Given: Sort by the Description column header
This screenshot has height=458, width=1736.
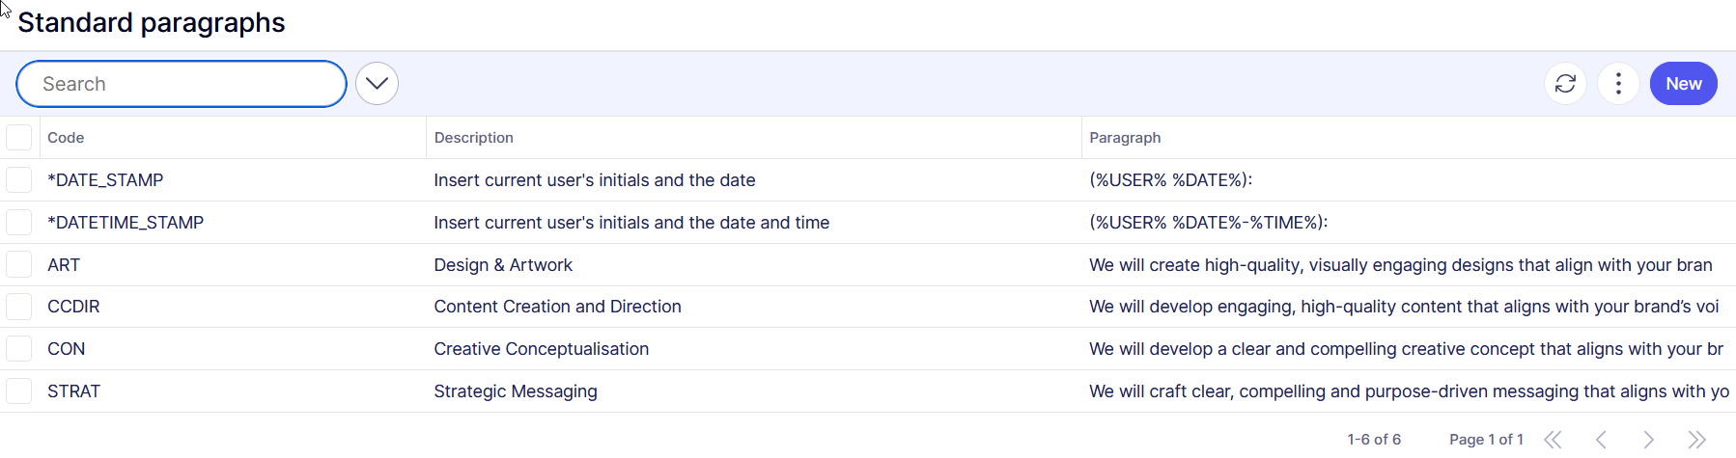Looking at the screenshot, I should click(x=473, y=138).
